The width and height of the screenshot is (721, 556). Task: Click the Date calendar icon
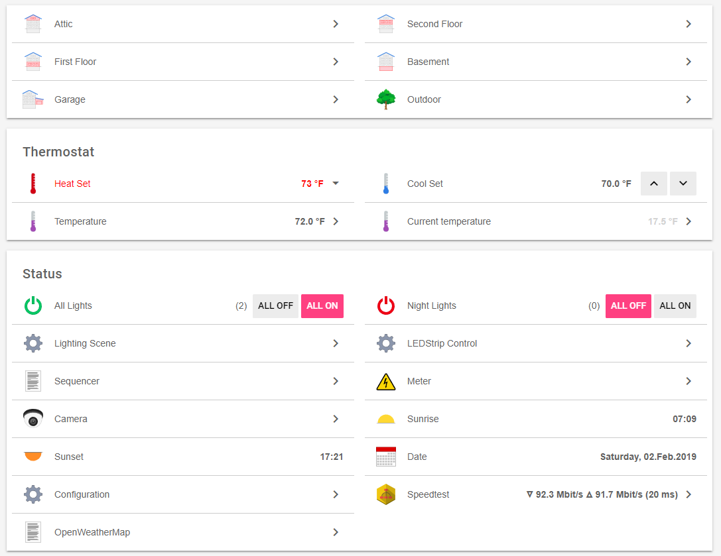tap(385, 457)
